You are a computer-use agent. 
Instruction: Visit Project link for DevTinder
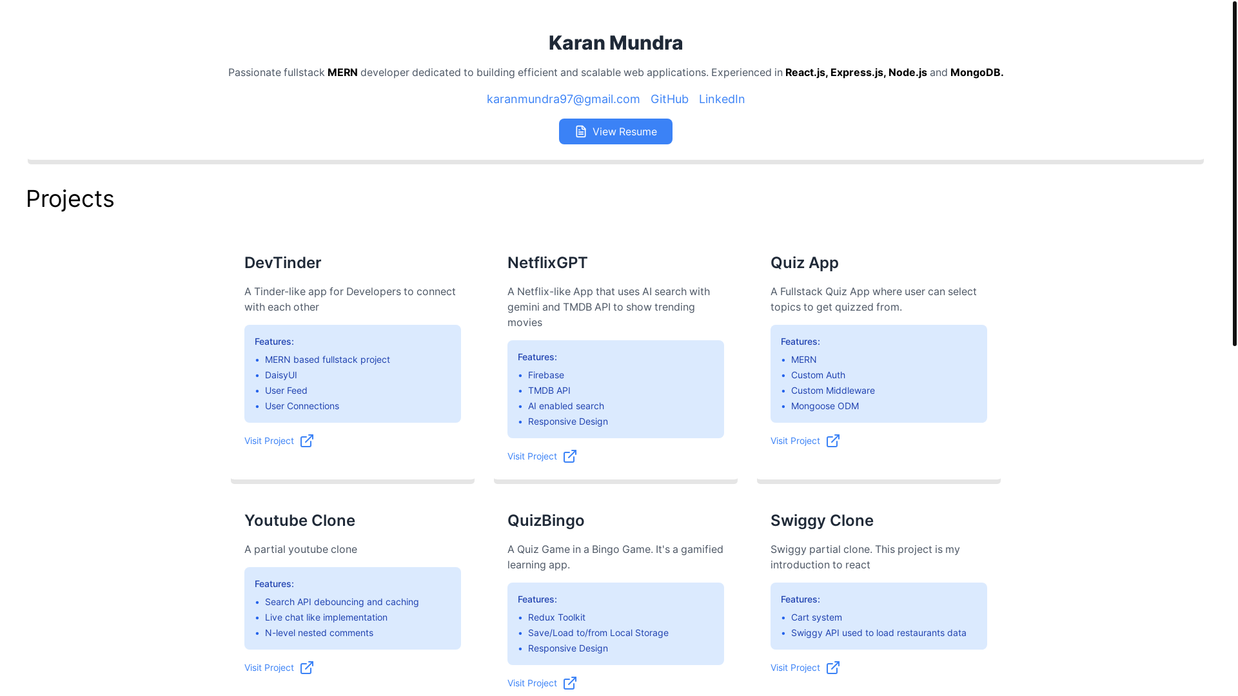click(x=279, y=441)
